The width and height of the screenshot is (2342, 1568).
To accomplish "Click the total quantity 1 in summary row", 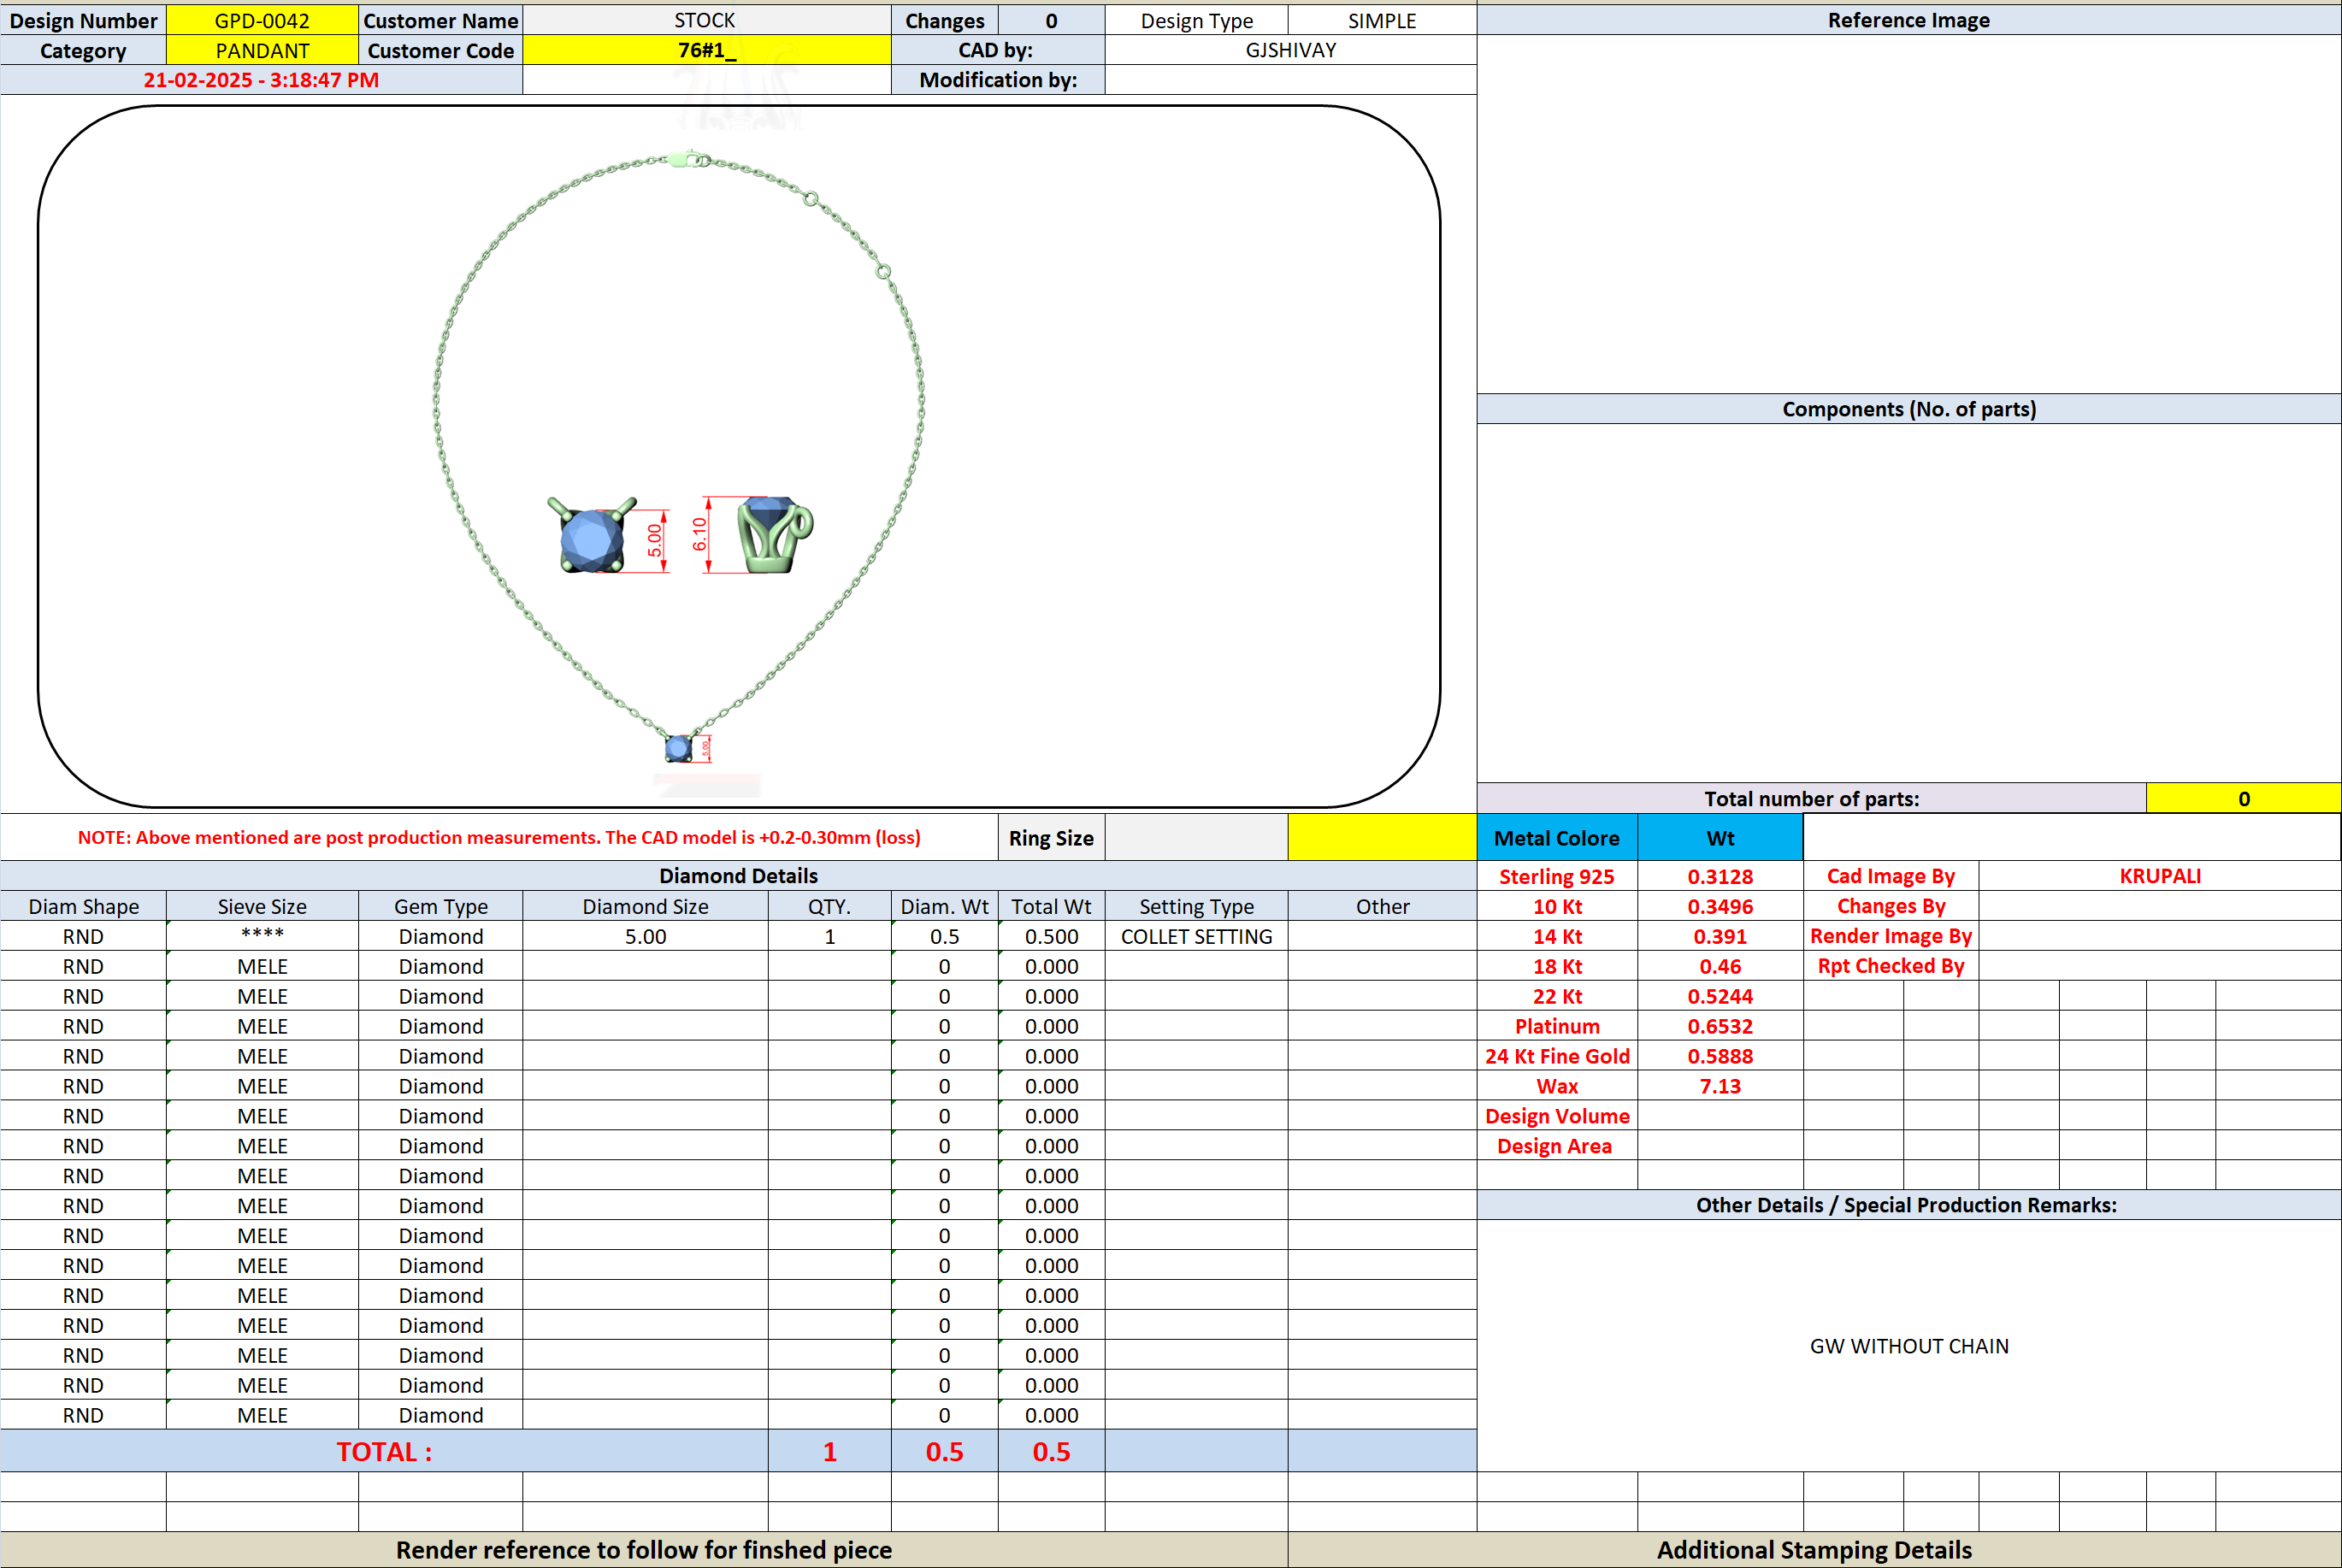I will pos(829,1451).
